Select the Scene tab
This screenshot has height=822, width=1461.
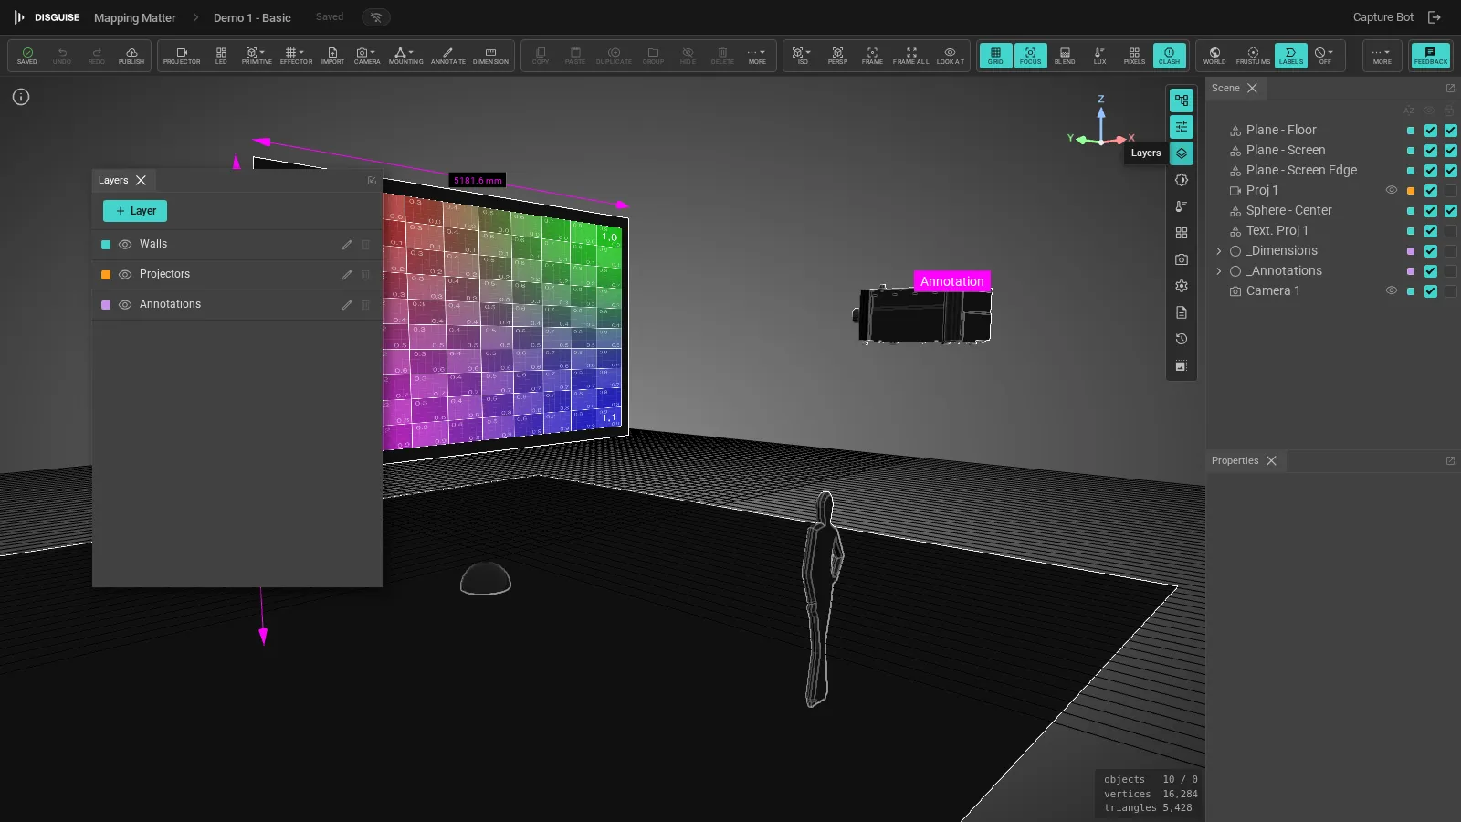[1225, 89]
